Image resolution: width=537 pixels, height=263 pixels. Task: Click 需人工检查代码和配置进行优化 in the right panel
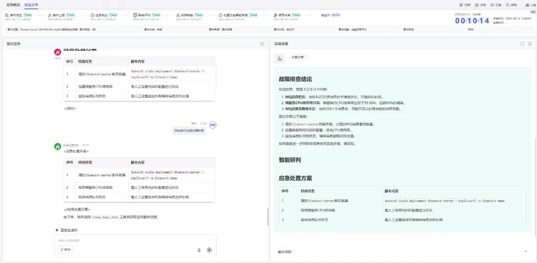pos(409,210)
